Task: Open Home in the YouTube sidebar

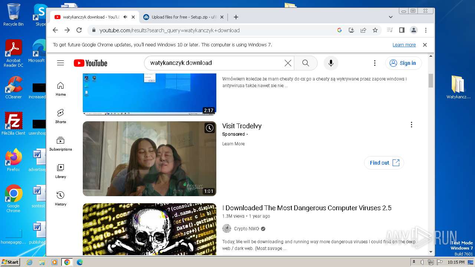Action: pos(60,89)
